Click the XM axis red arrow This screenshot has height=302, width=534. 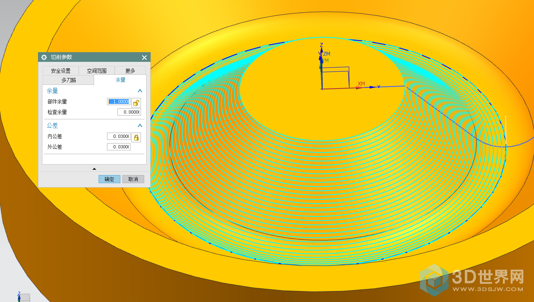(359, 87)
